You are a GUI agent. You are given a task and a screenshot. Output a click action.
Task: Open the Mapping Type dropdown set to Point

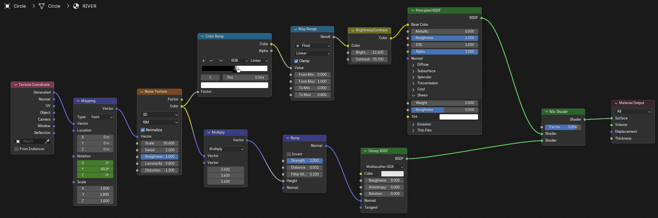[x=102, y=117]
